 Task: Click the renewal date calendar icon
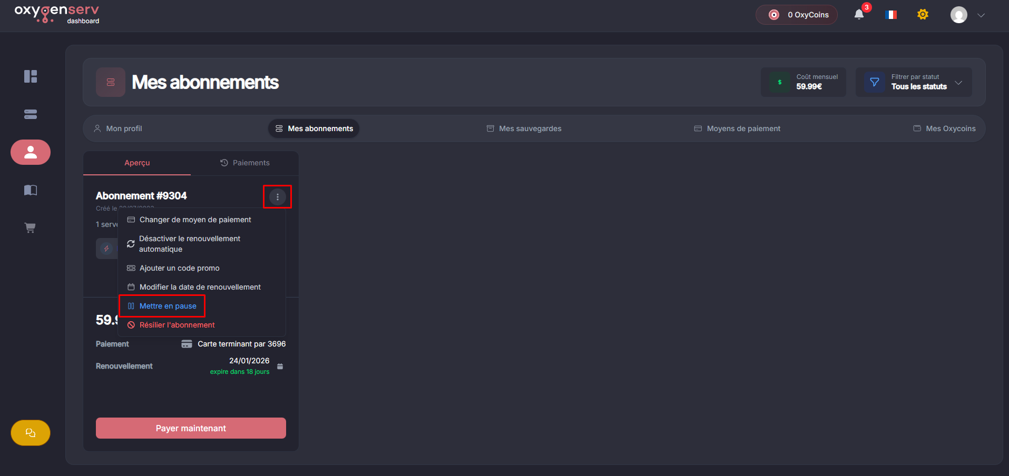(280, 366)
